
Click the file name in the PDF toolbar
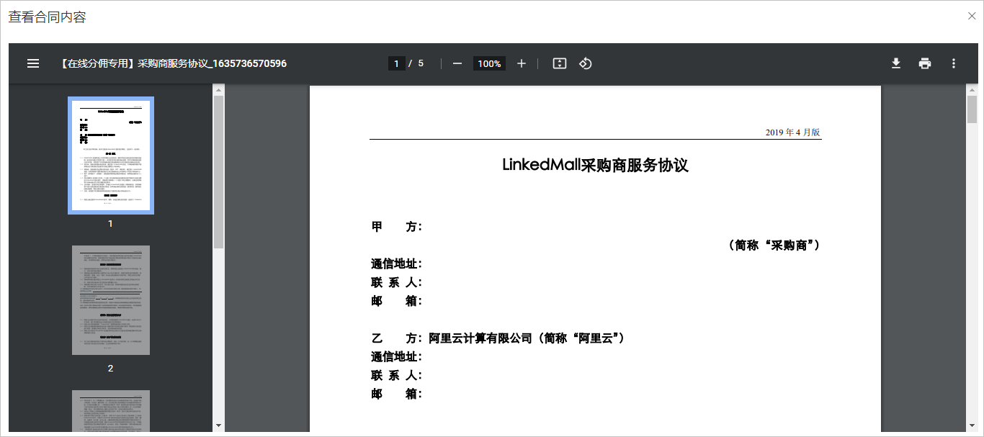[174, 63]
